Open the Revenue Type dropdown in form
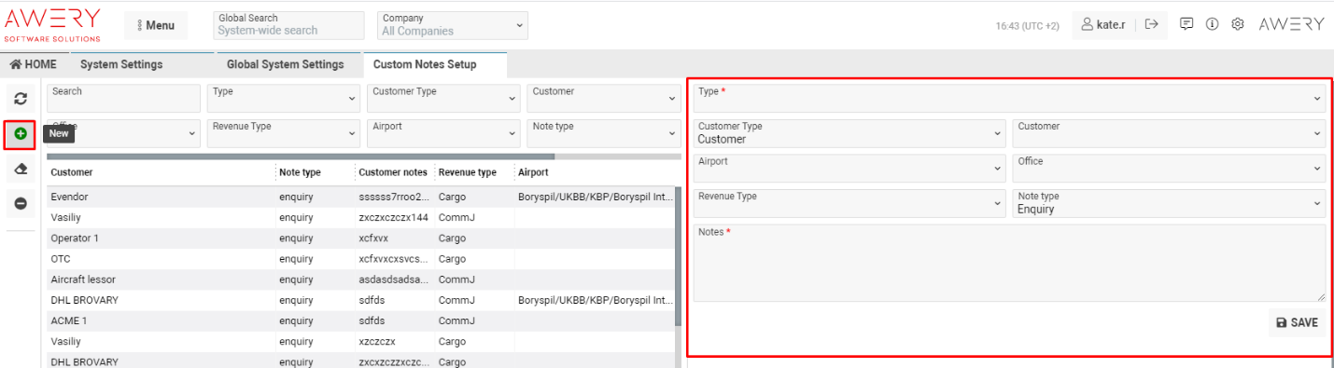Viewport: 1334px width, 368px height. tap(850, 203)
